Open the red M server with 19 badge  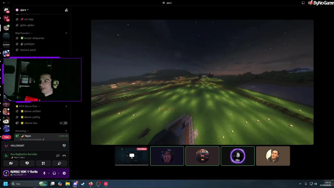point(6,18)
